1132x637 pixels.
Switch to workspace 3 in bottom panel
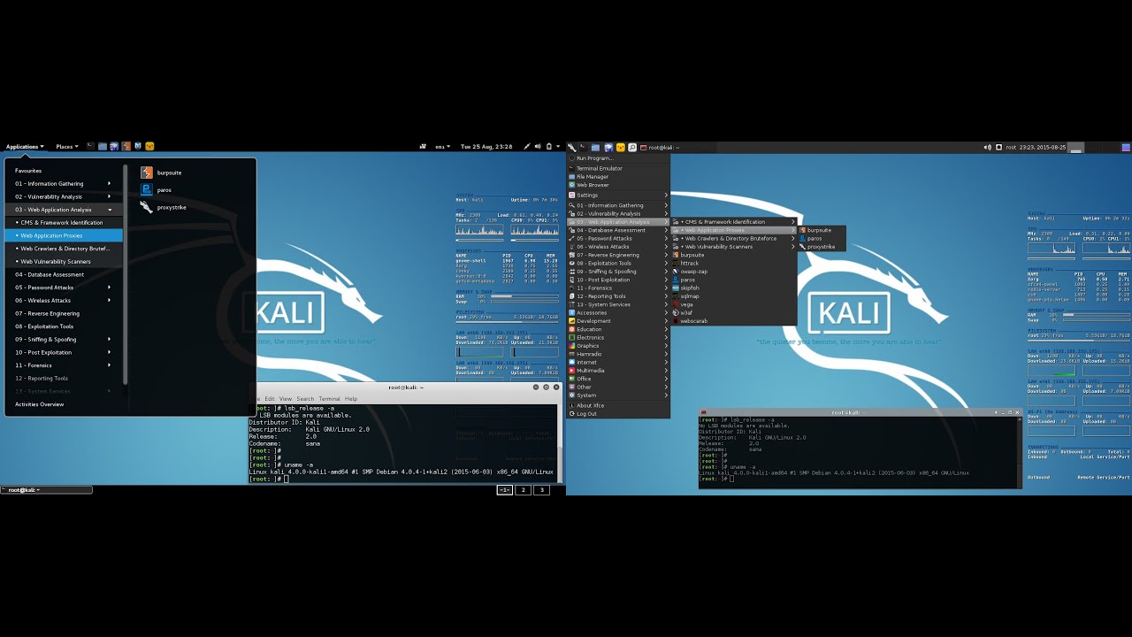click(541, 489)
